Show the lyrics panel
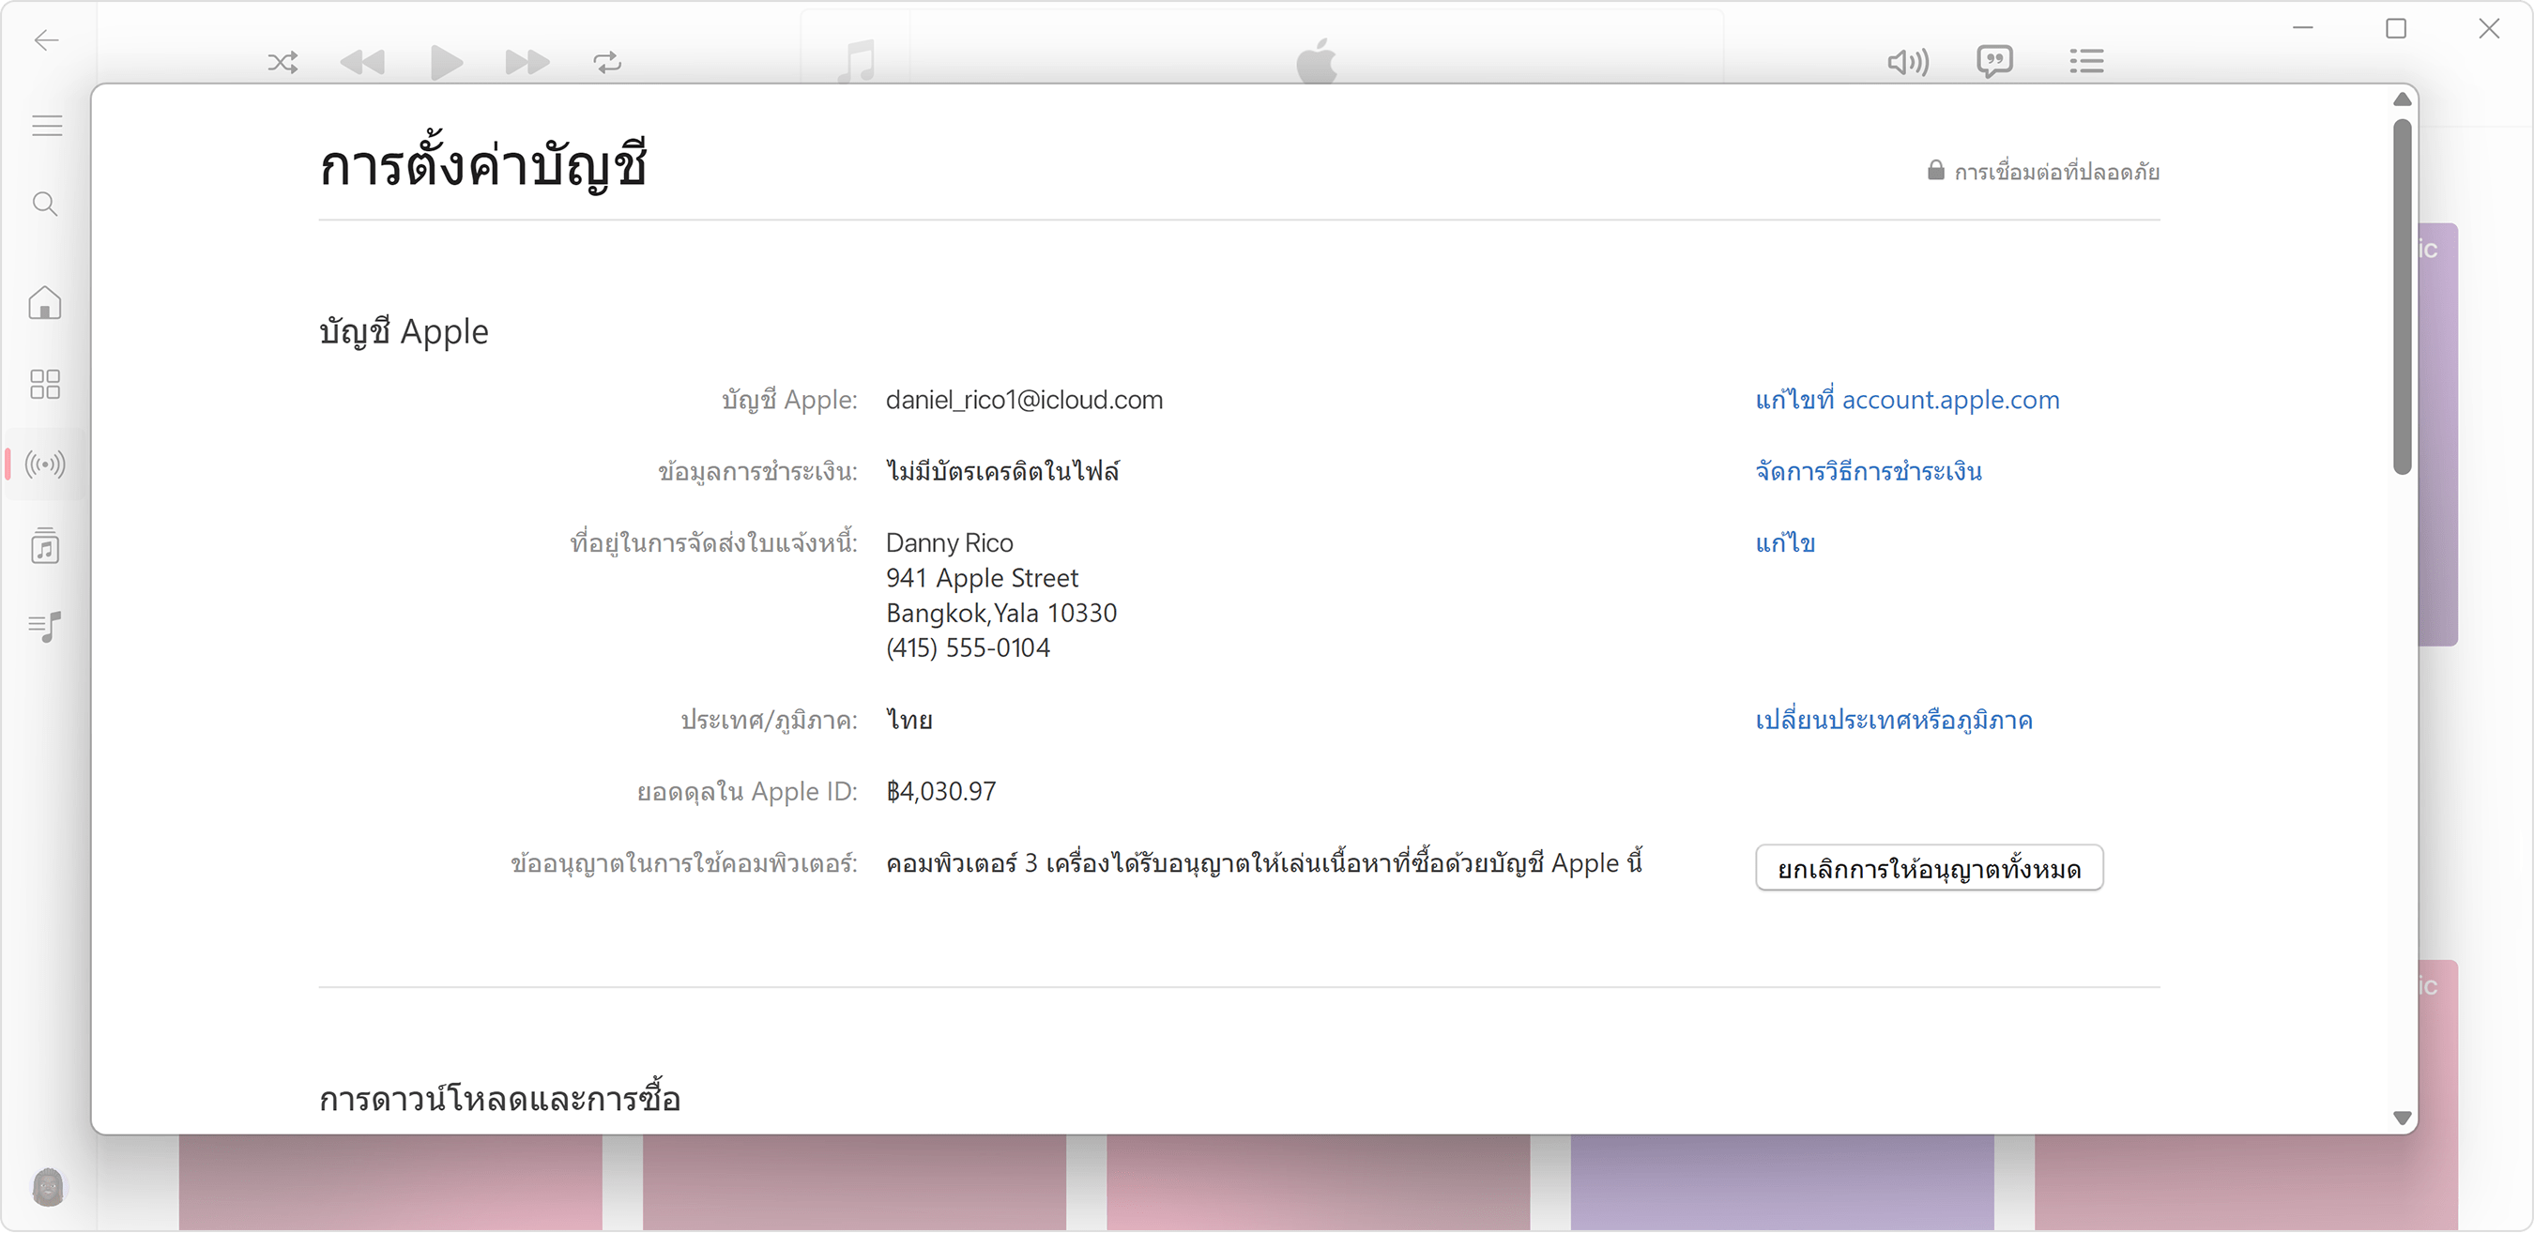The image size is (2534, 1233). click(x=1994, y=62)
